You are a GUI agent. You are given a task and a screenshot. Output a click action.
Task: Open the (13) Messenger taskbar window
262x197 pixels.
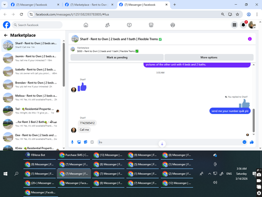click(108, 155)
